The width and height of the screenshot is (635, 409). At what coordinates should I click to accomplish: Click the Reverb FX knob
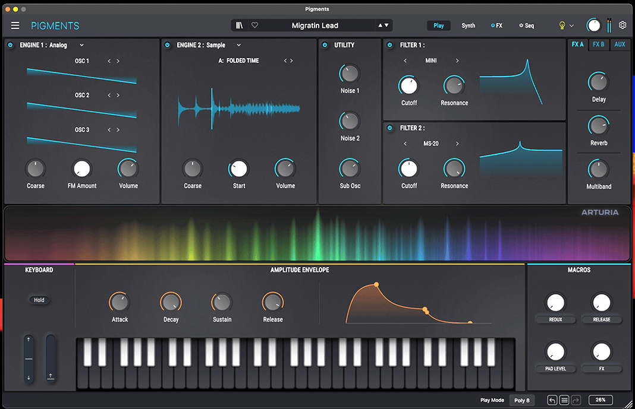point(599,126)
